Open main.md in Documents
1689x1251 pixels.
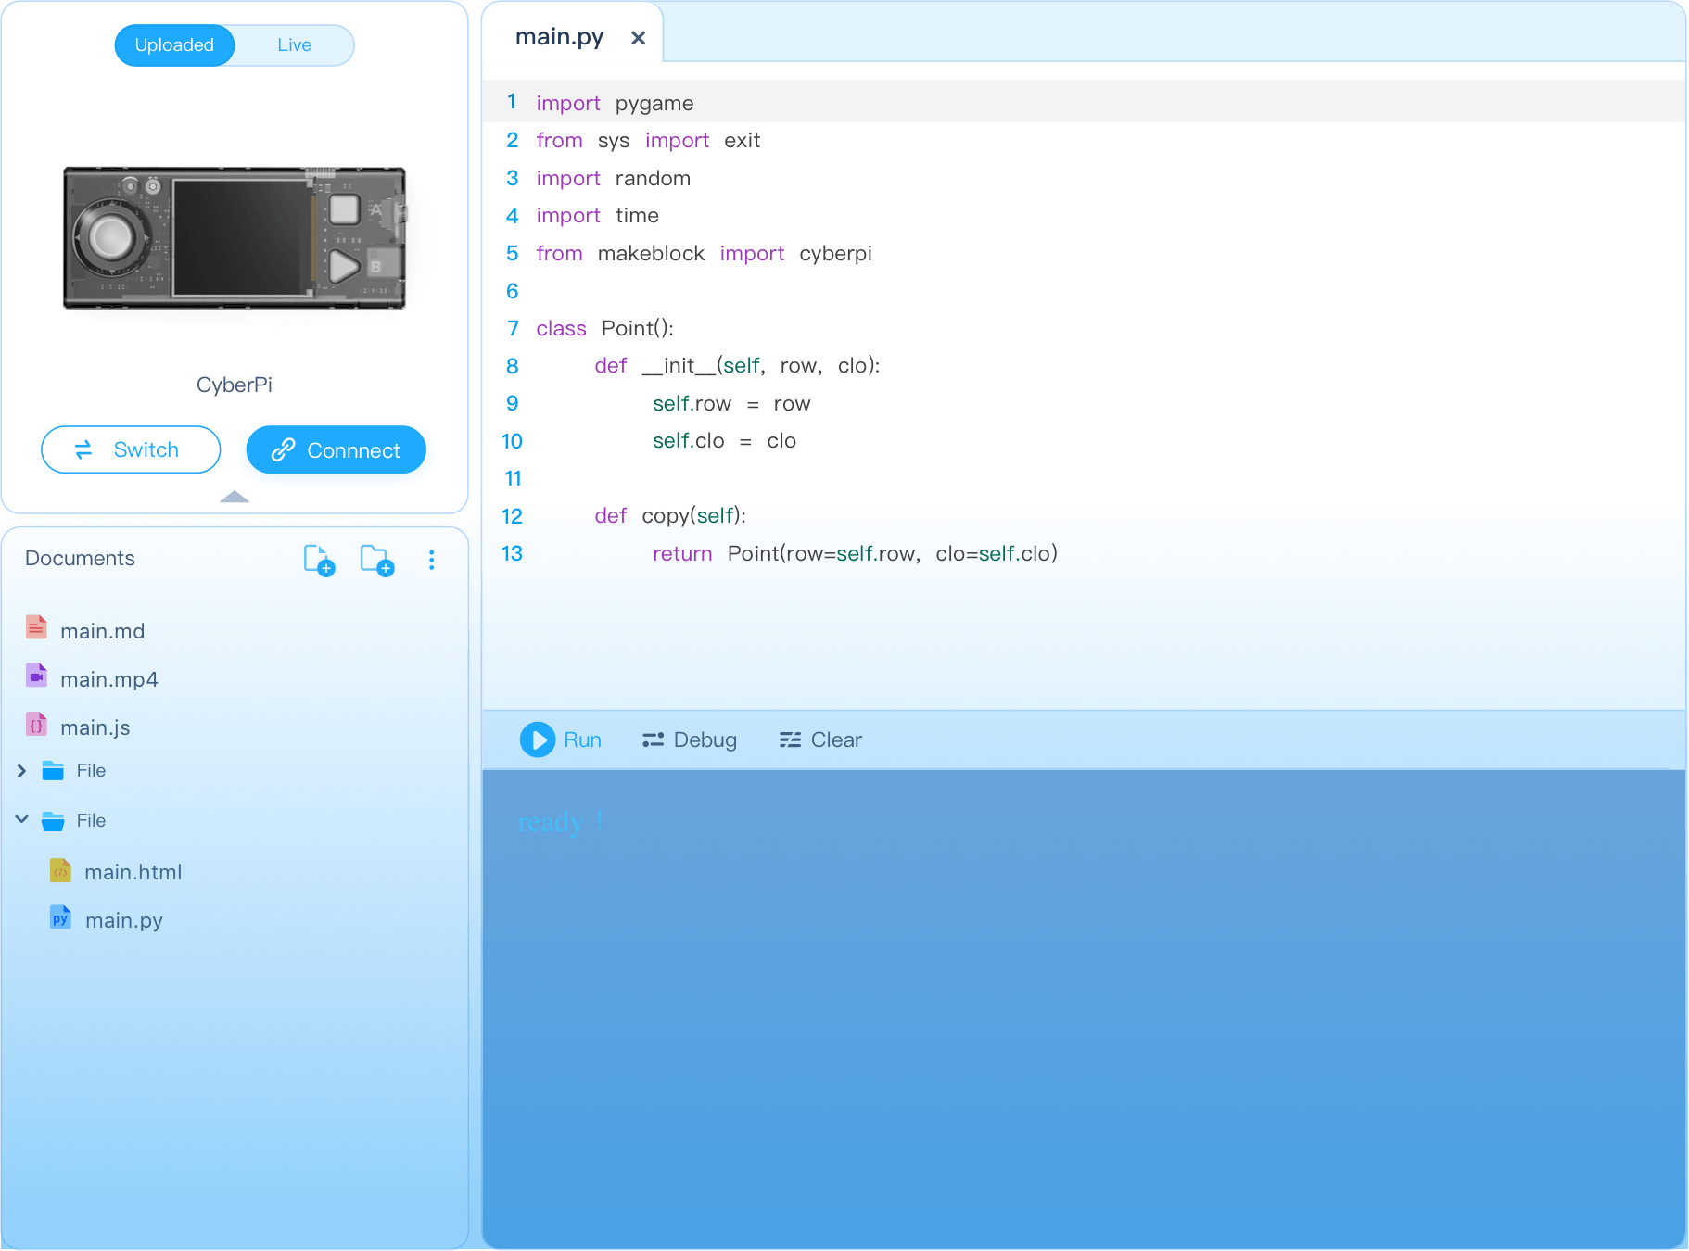click(102, 631)
